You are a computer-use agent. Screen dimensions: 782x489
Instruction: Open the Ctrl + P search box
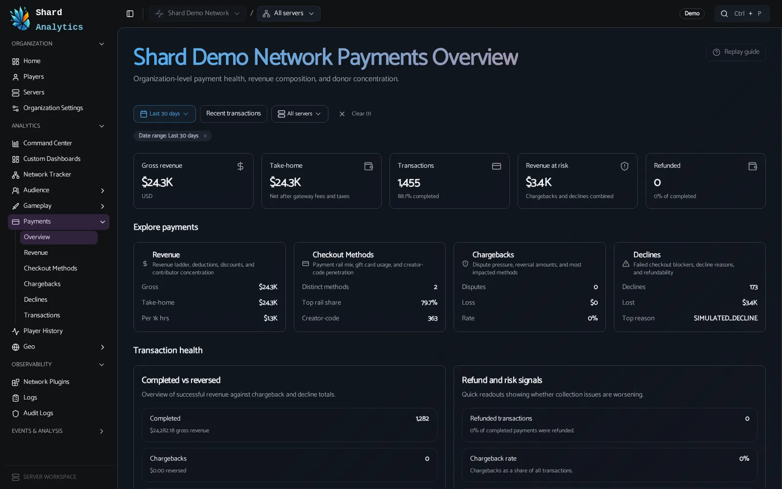pyautogui.click(x=742, y=14)
